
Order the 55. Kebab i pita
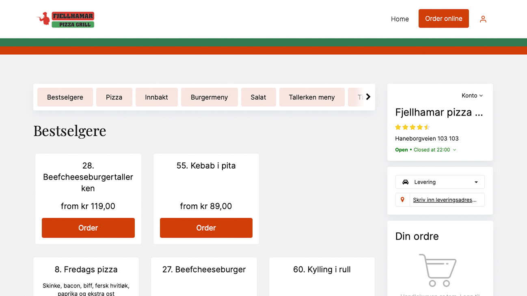(x=206, y=228)
